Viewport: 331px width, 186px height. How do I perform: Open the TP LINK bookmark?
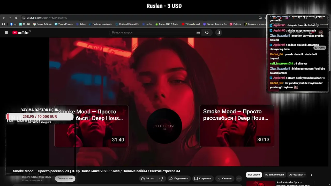tap(25, 24)
